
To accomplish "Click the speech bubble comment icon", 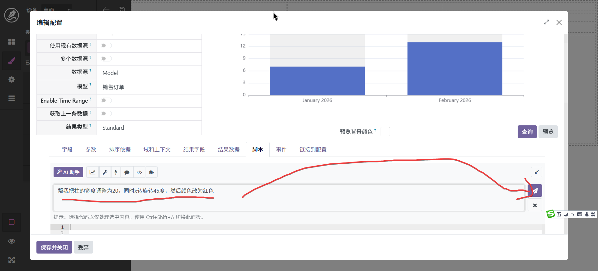I will tap(127, 172).
